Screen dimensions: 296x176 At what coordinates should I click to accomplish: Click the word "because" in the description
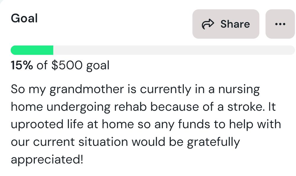tap(172, 107)
